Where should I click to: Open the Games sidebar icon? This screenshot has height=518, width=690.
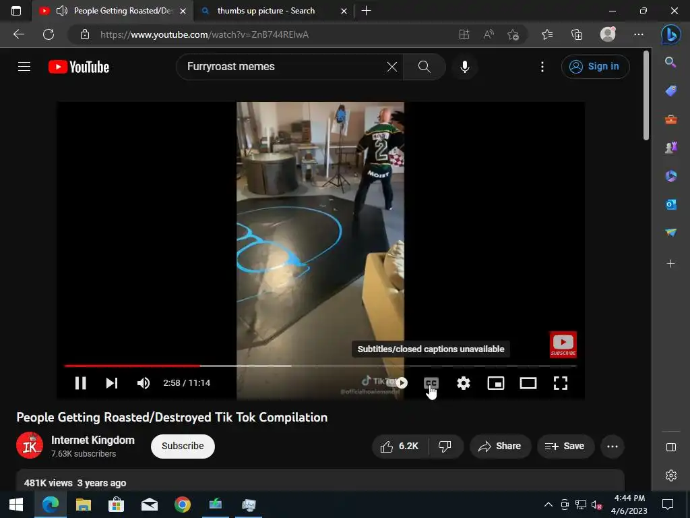point(670,148)
